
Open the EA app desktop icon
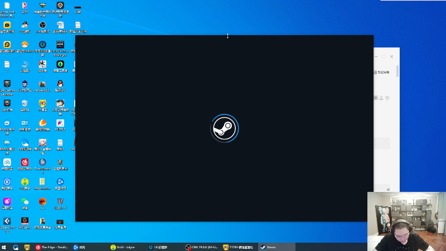coord(42,204)
